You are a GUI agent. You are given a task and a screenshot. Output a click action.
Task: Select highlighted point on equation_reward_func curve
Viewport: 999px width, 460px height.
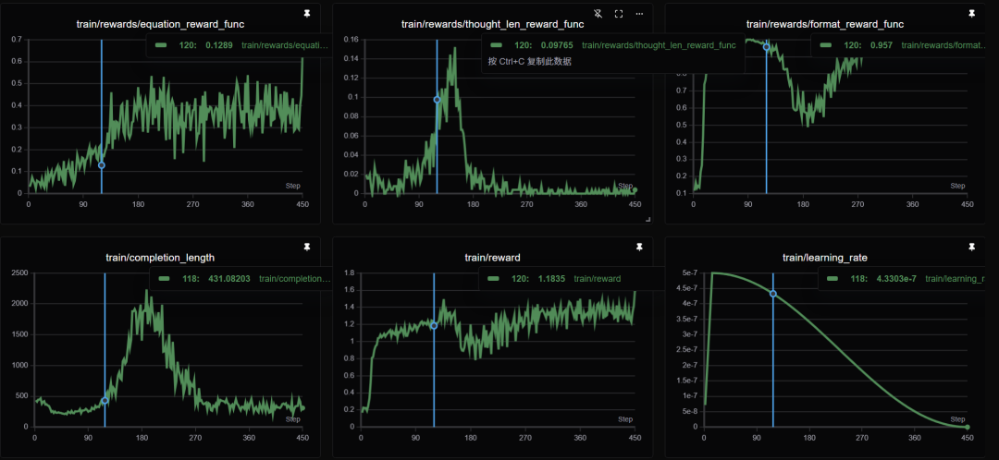pyautogui.click(x=102, y=165)
